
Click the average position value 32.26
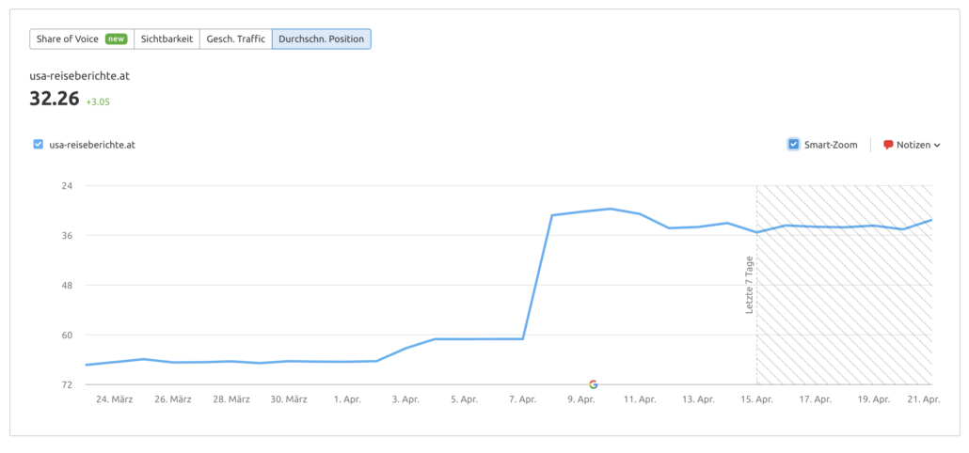[55, 100]
